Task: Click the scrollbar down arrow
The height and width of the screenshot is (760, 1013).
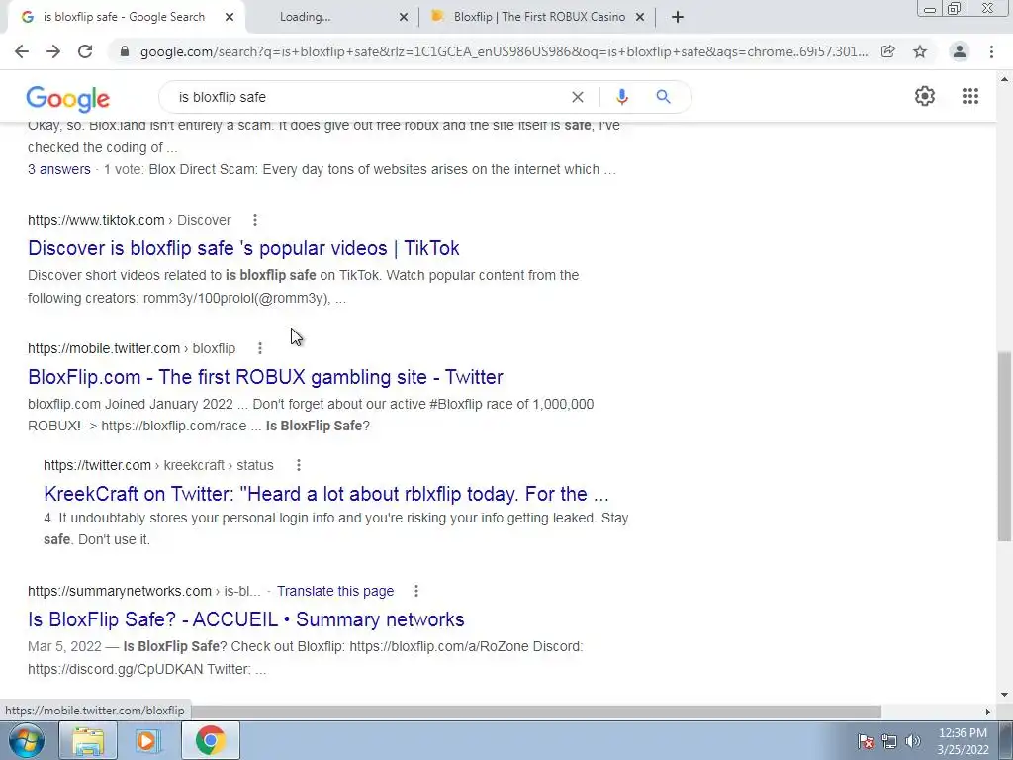Action: click(x=1004, y=695)
